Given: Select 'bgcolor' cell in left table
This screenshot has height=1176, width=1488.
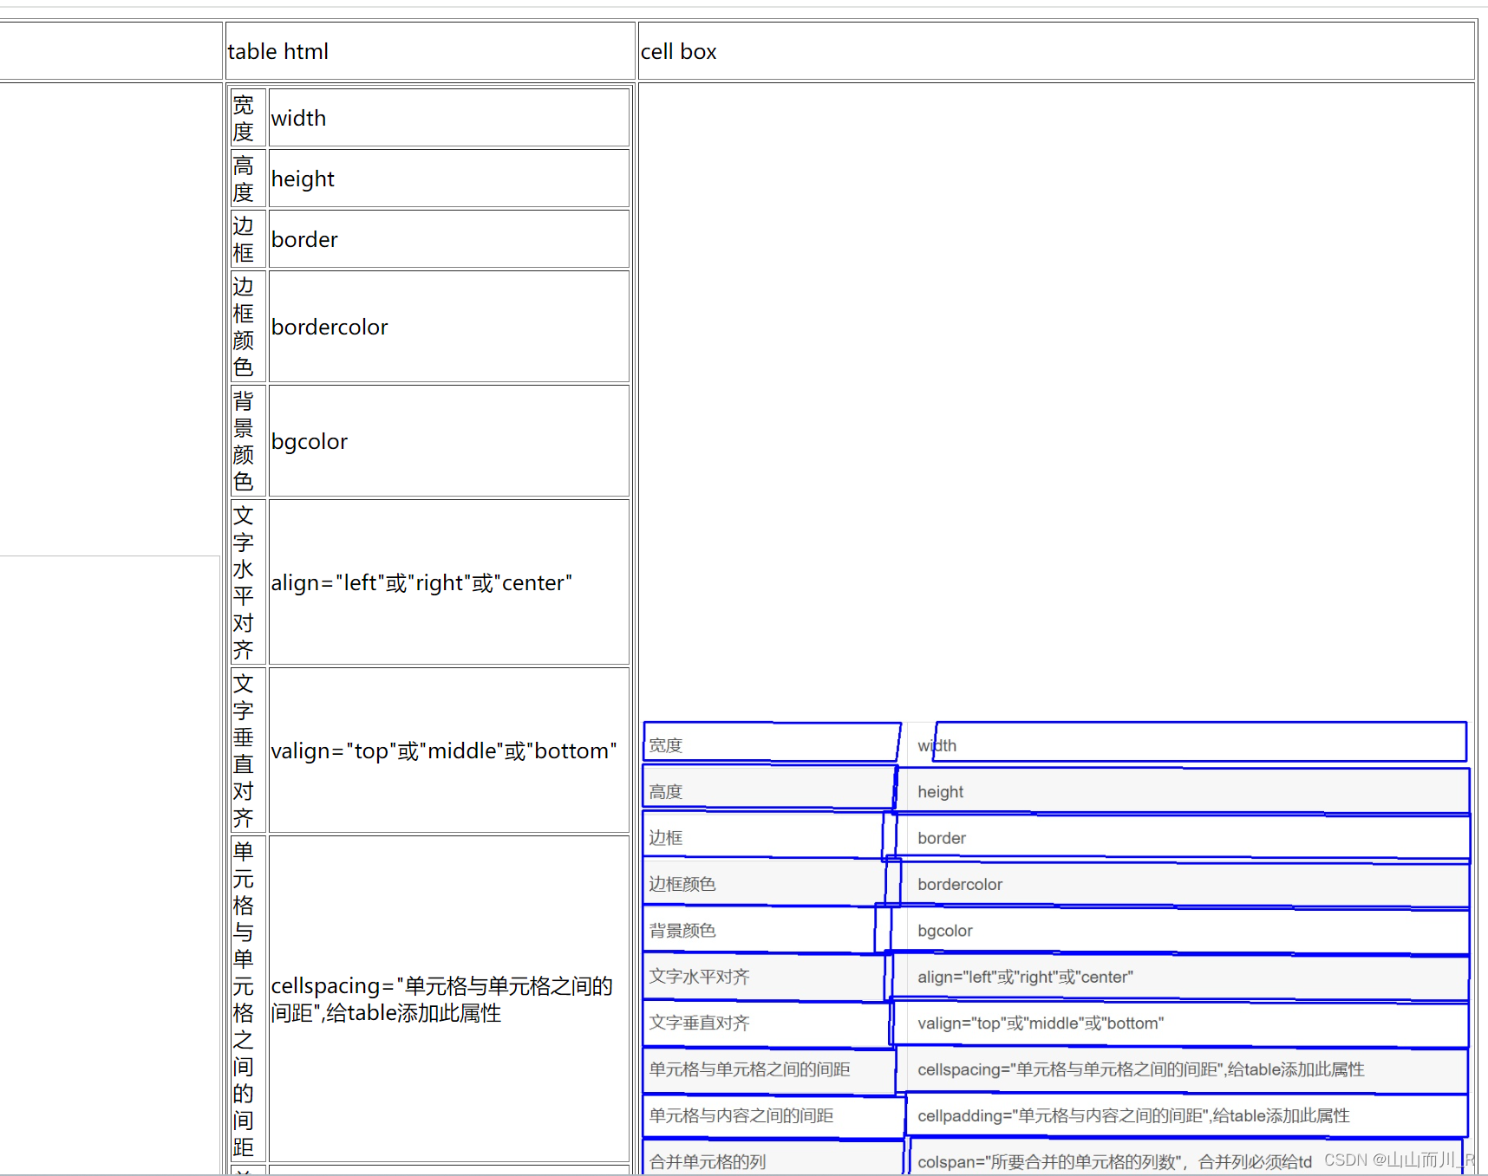Looking at the screenshot, I should click(x=449, y=441).
